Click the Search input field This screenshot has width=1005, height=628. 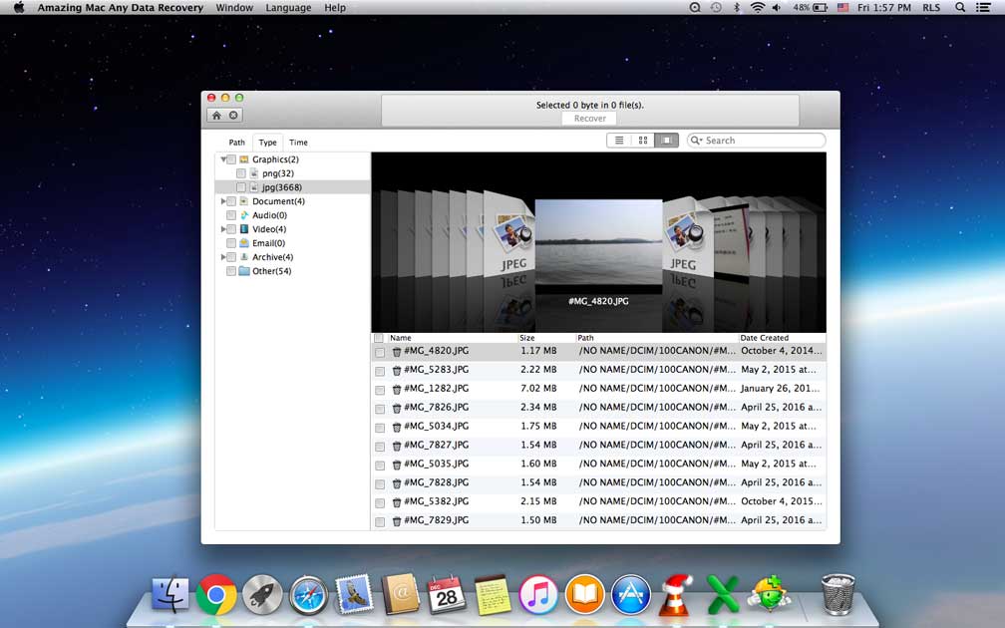click(x=762, y=141)
